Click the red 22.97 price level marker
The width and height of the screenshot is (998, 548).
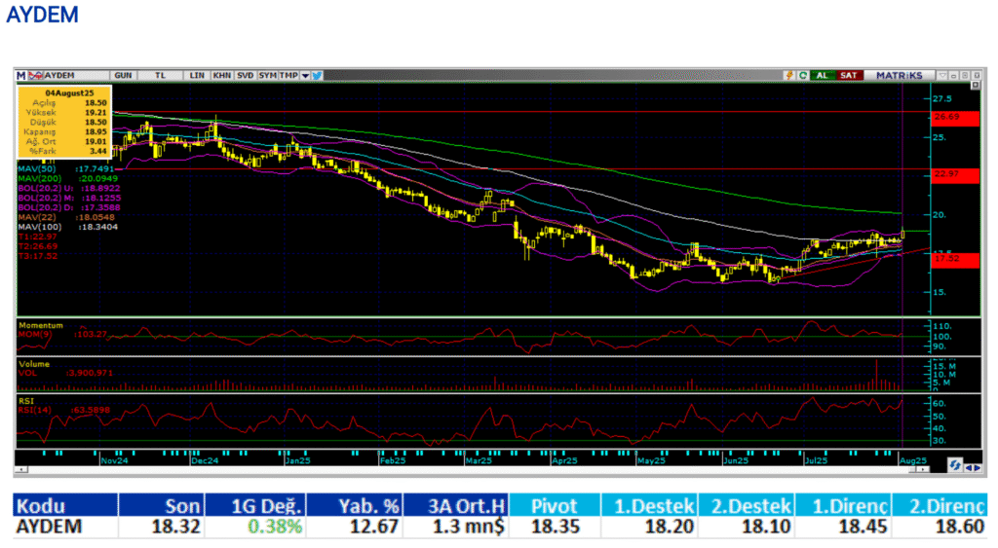(955, 175)
